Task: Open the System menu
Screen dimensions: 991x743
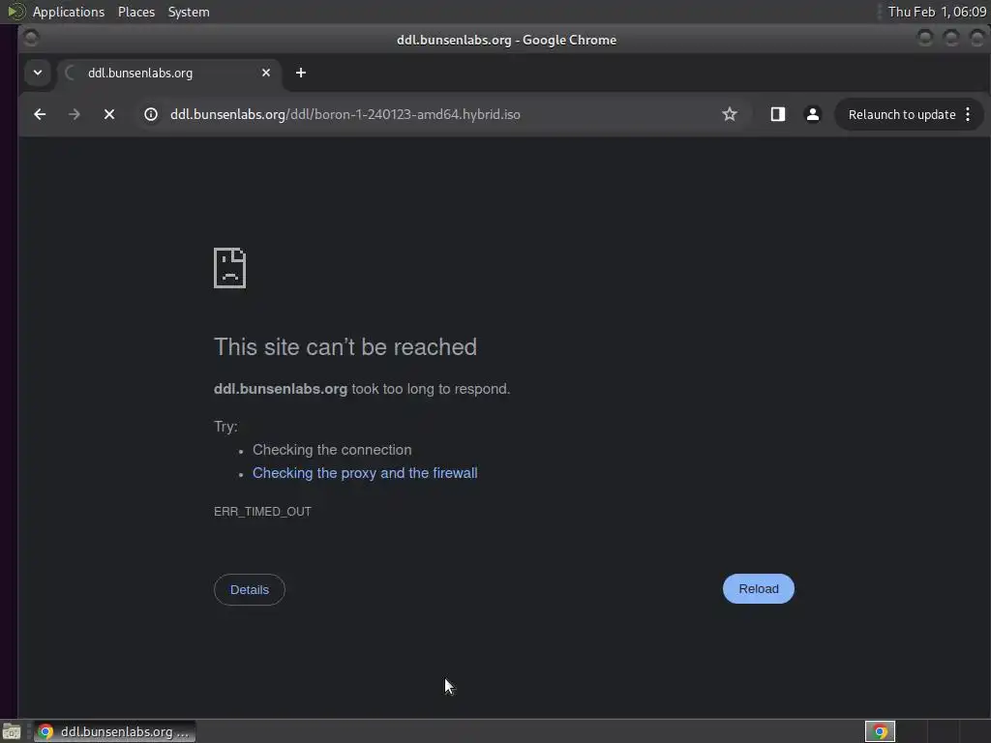Action: (x=189, y=12)
